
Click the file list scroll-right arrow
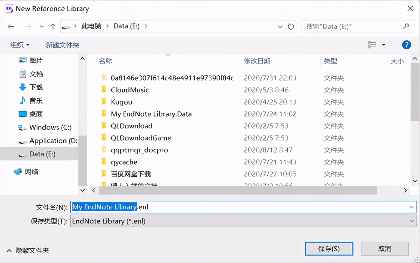406,190
